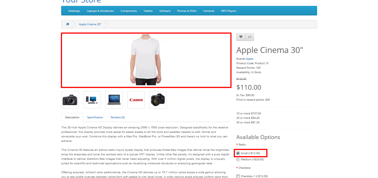Open the Reviews (0) tab
Screen dimensions: 378x178
tap(118, 117)
